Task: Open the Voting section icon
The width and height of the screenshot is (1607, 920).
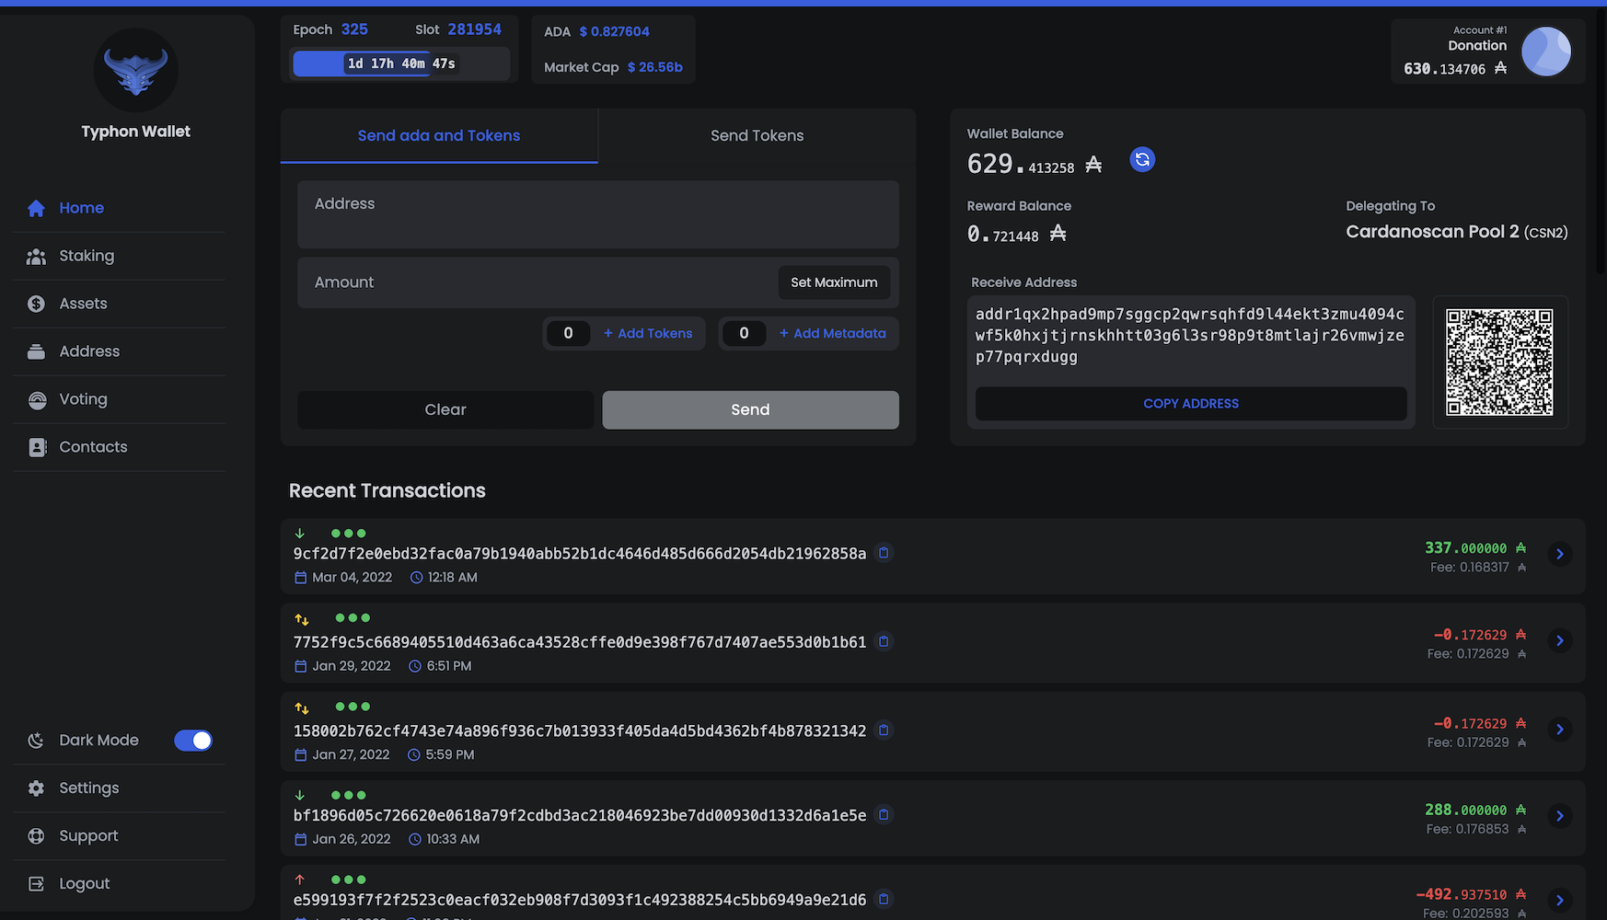Action: pos(37,400)
